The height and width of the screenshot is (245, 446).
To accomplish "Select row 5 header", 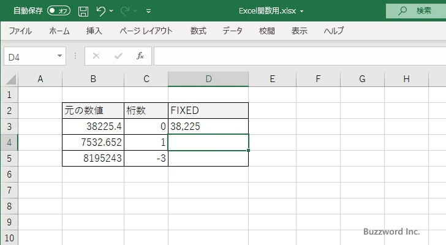I will coord(9,158).
